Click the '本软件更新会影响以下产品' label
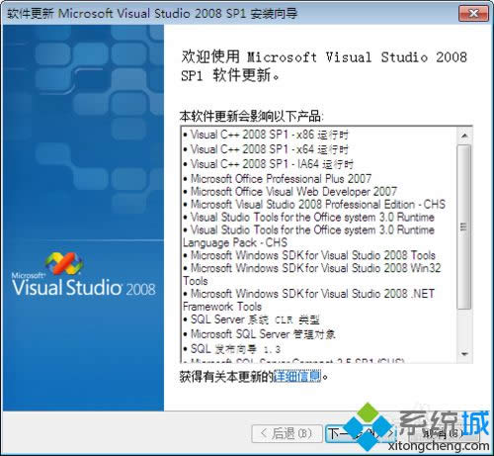The image size is (494, 456). (252, 116)
